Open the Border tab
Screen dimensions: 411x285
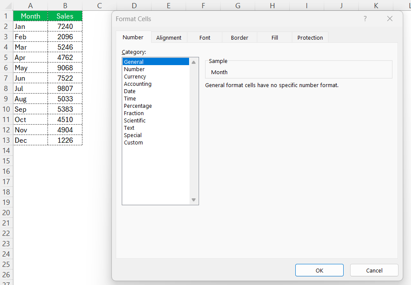(x=239, y=38)
